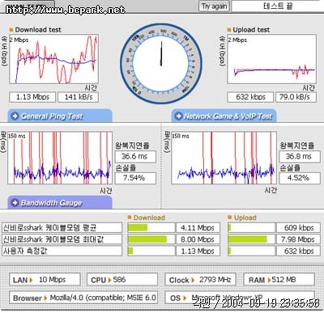Image resolution: width=324 pixels, height=313 pixels.
Task: Select the shark cable modem maximum row label
Action: coord(62,239)
